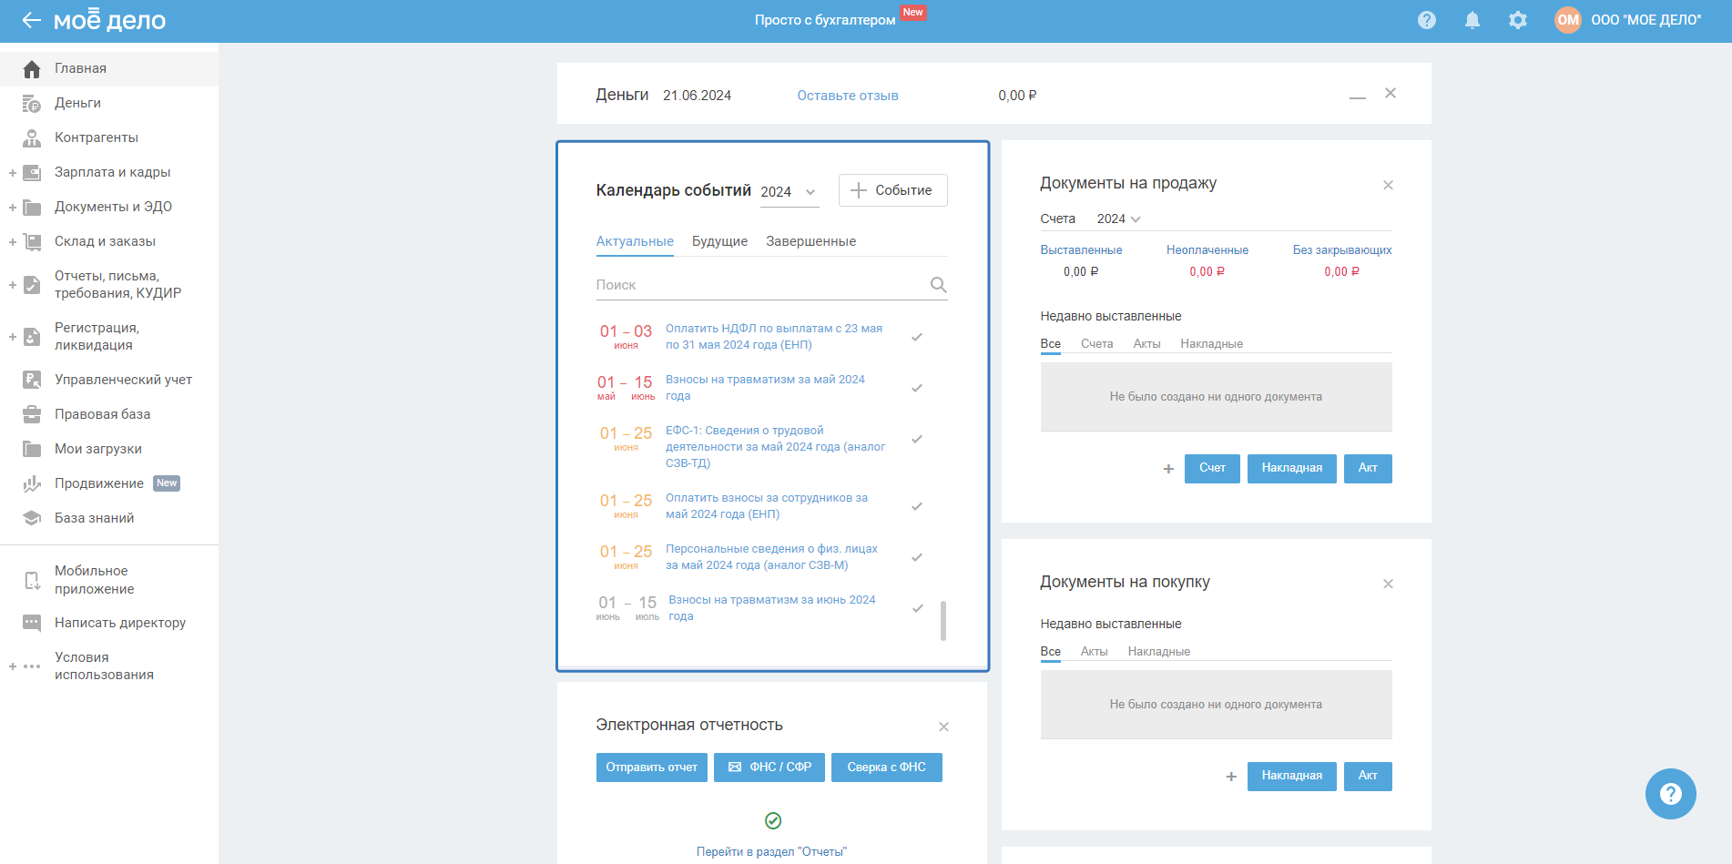Image resolution: width=1732 pixels, height=864 pixels.
Task: Click the Отправить отчет button
Action: pyautogui.click(x=651, y=767)
